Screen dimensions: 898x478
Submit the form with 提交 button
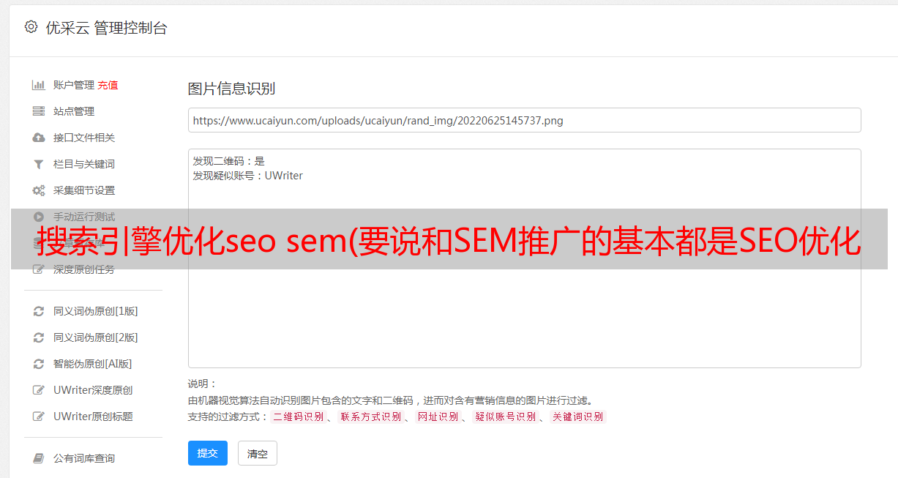(x=208, y=453)
